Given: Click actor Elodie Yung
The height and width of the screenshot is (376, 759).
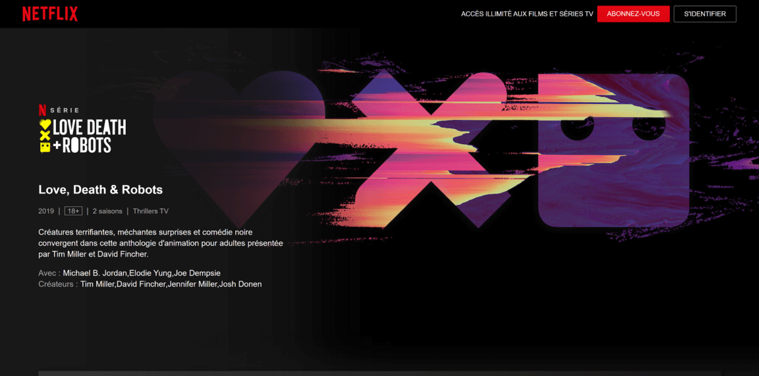Looking at the screenshot, I should [x=150, y=273].
